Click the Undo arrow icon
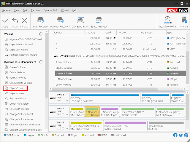The width and height of the screenshot is (190, 142). point(15,20)
